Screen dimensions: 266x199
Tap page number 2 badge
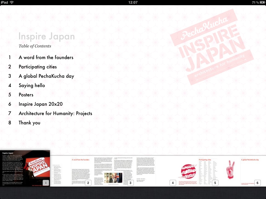pyautogui.click(x=88, y=183)
